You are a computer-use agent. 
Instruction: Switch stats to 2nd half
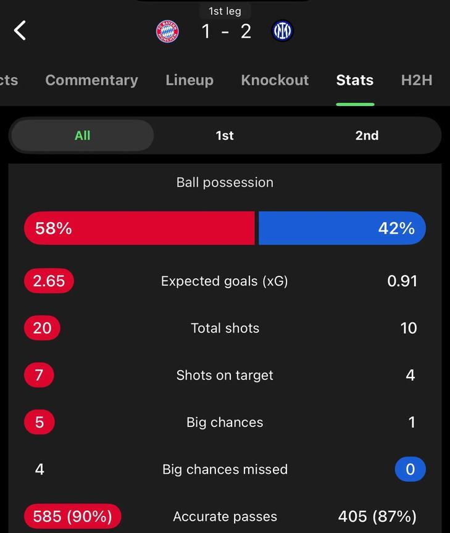click(367, 135)
